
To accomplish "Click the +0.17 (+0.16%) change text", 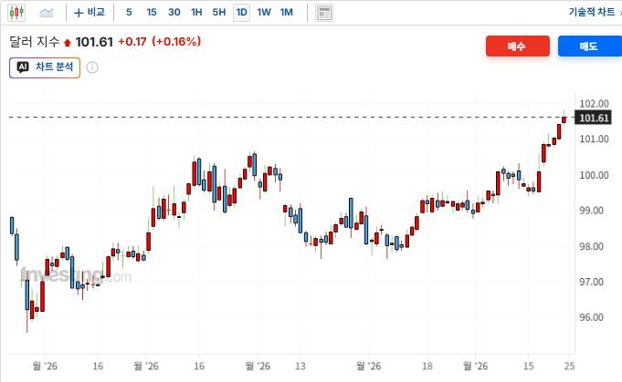I will [x=160, y=42].
